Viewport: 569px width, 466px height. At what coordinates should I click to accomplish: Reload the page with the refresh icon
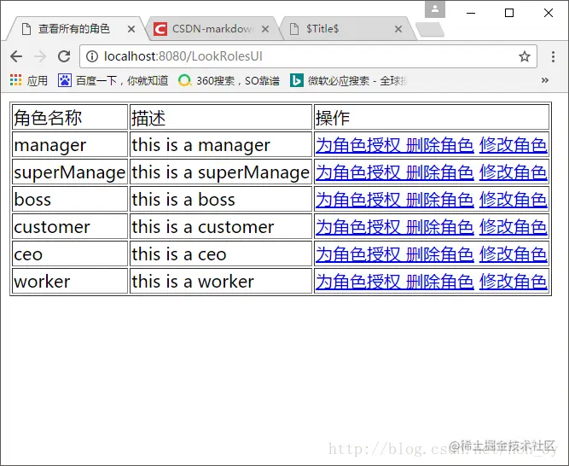(x=64, y=56)
